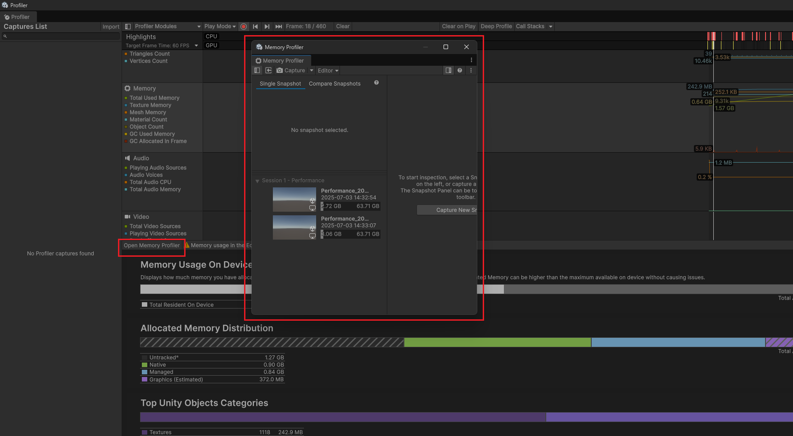Collapse the Session 1 - Performance group
Viewport: 793px width, 436px height.
coord(258,181)
